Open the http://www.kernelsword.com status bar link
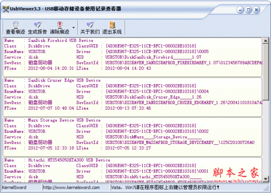The width and height of the screenshot is (271, 193). point(71,187)
